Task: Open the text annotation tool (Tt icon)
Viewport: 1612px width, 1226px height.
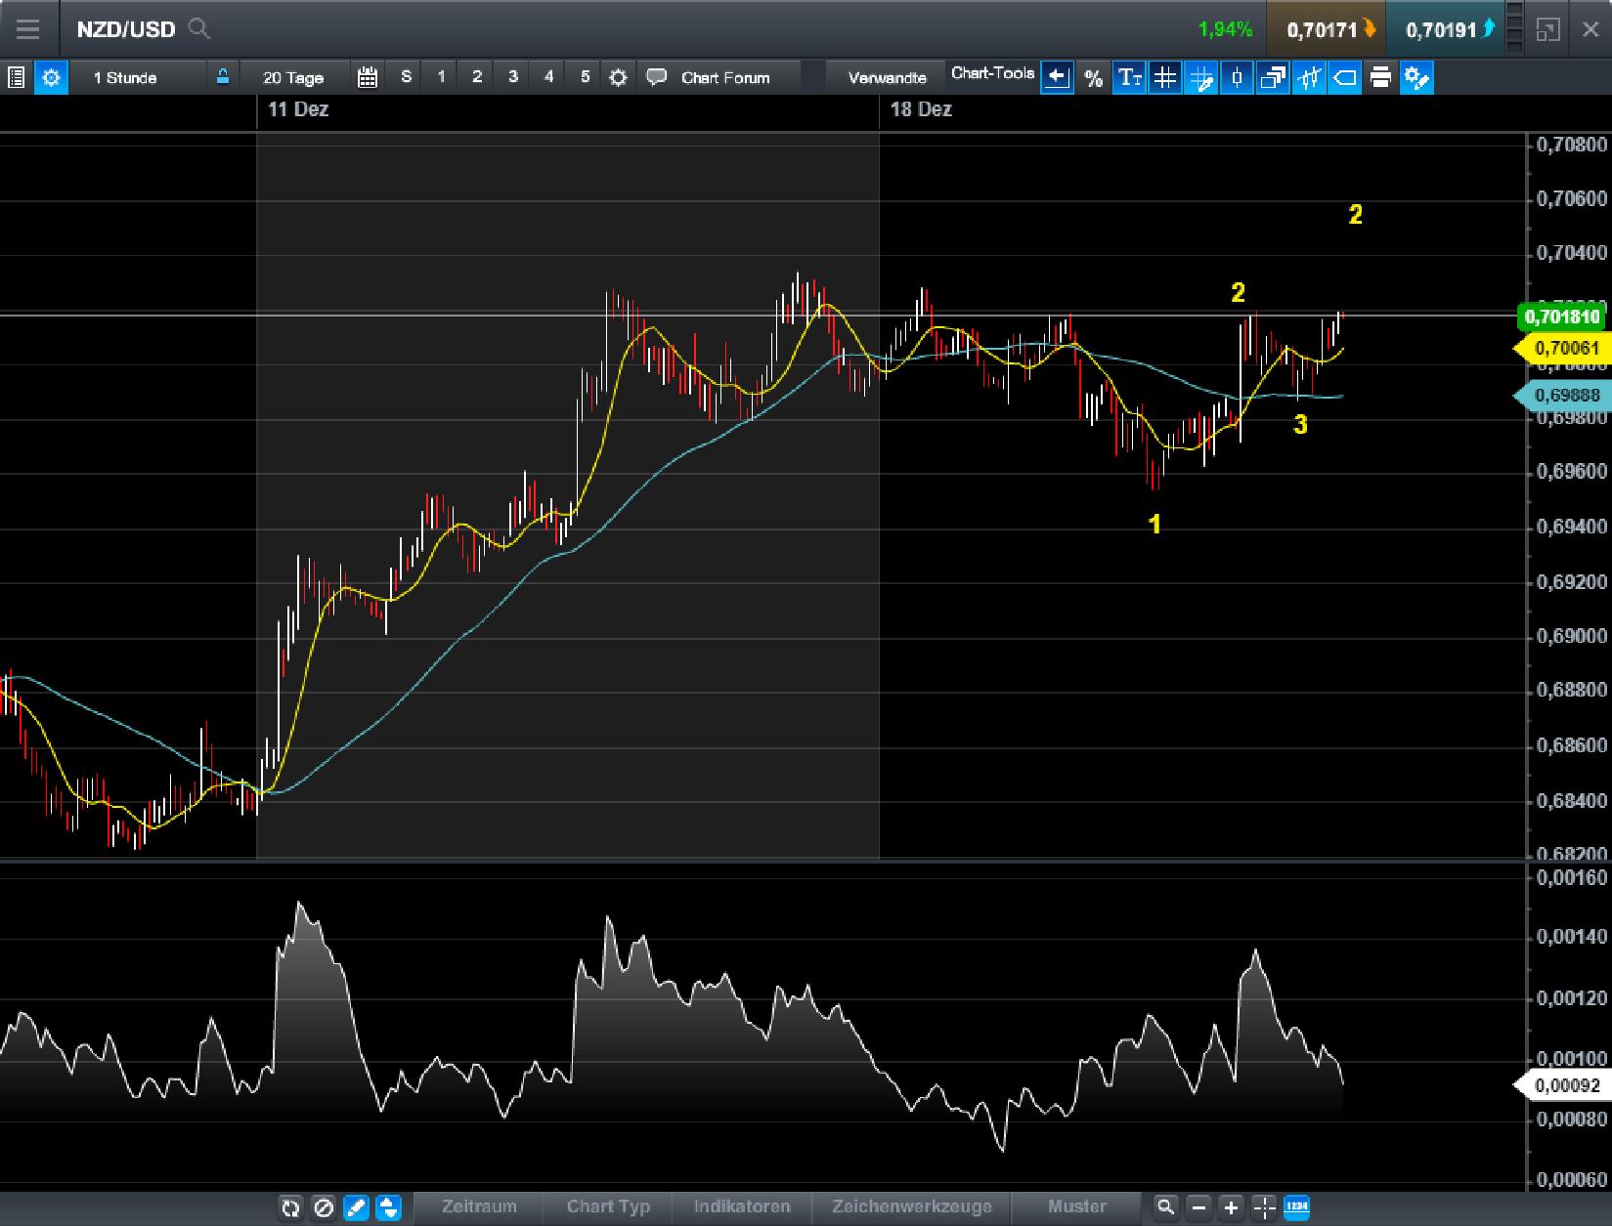Action: tap(1129, 77)
